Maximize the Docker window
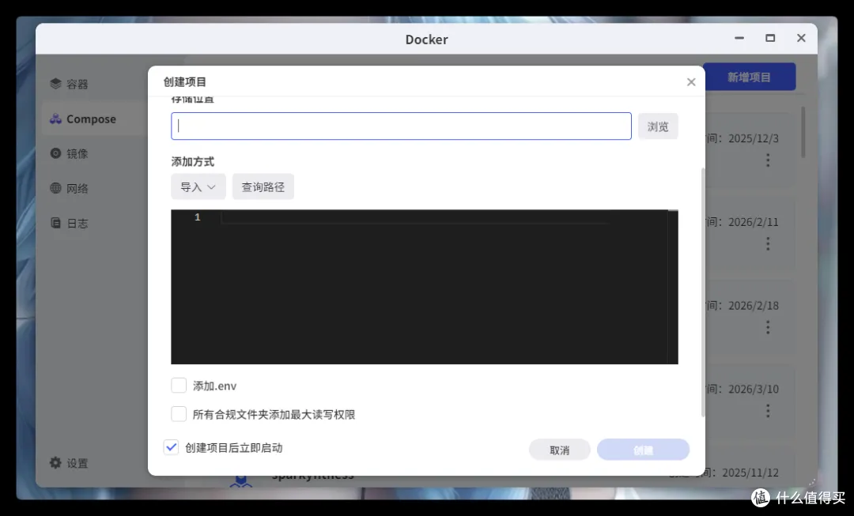The image size is (854, 516). (770, 38)
